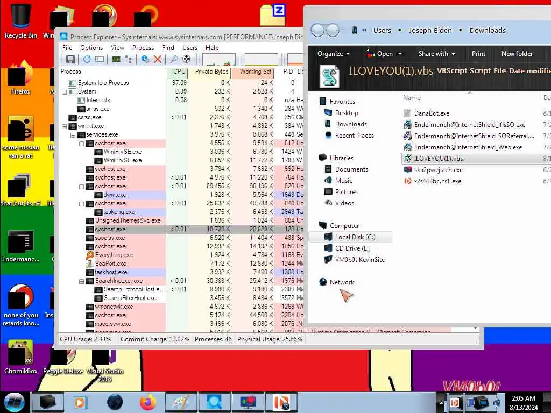Open the Process menu
Screen dimensions: 551x413
[x=143, y=48]
